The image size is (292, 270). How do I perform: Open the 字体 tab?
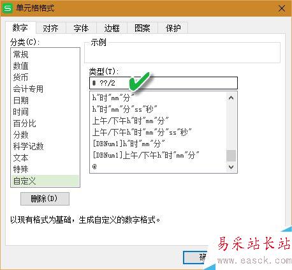point(81,28)
